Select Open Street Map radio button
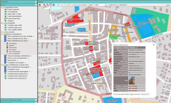 (x=7, y=18)
